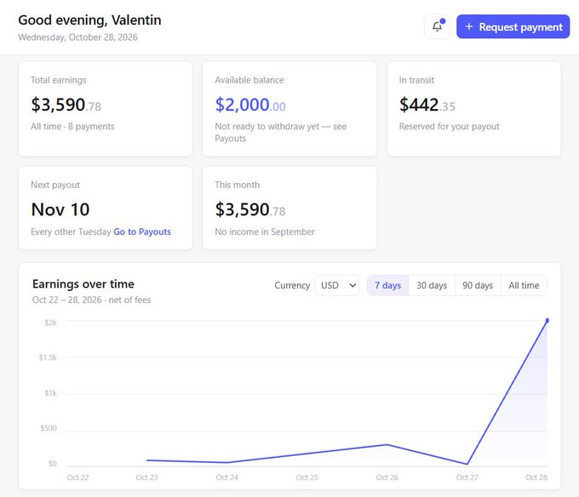Click 'Wednesday, October 28, 2026' date text

coord(78,37)
